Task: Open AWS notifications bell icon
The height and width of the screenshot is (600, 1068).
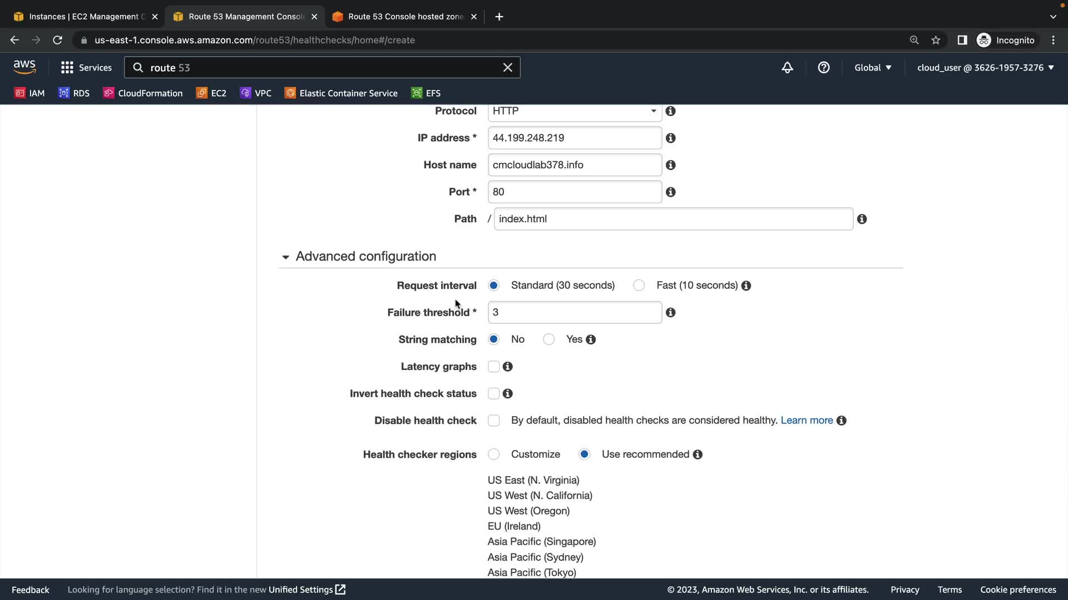Action: (x=787, y=68)
